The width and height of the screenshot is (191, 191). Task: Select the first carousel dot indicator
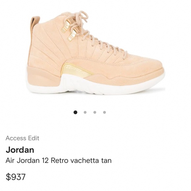(x=75, y=112)
